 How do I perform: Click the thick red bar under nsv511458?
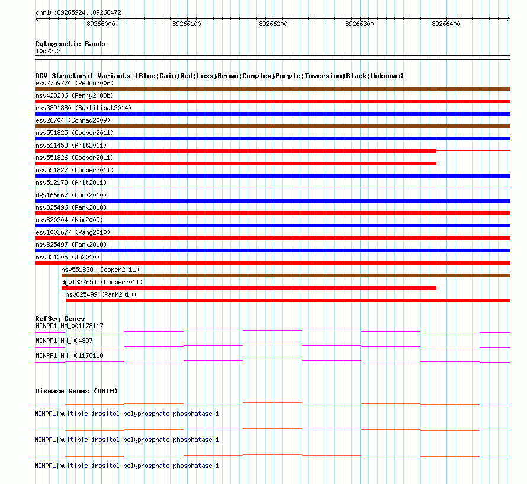tap(236, 151)
